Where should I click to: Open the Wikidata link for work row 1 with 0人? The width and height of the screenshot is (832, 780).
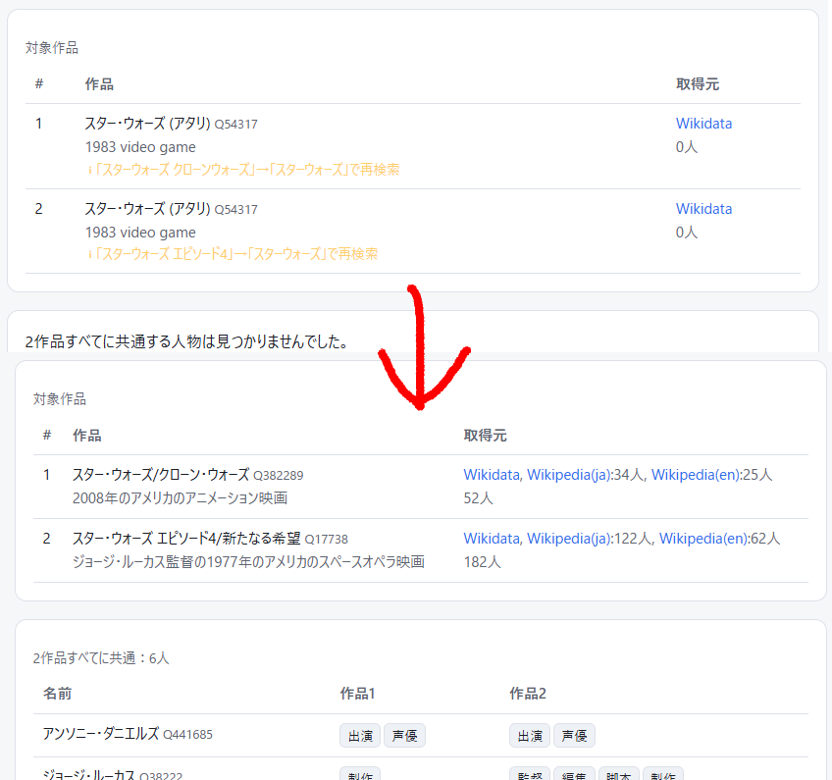pos(703,124)
